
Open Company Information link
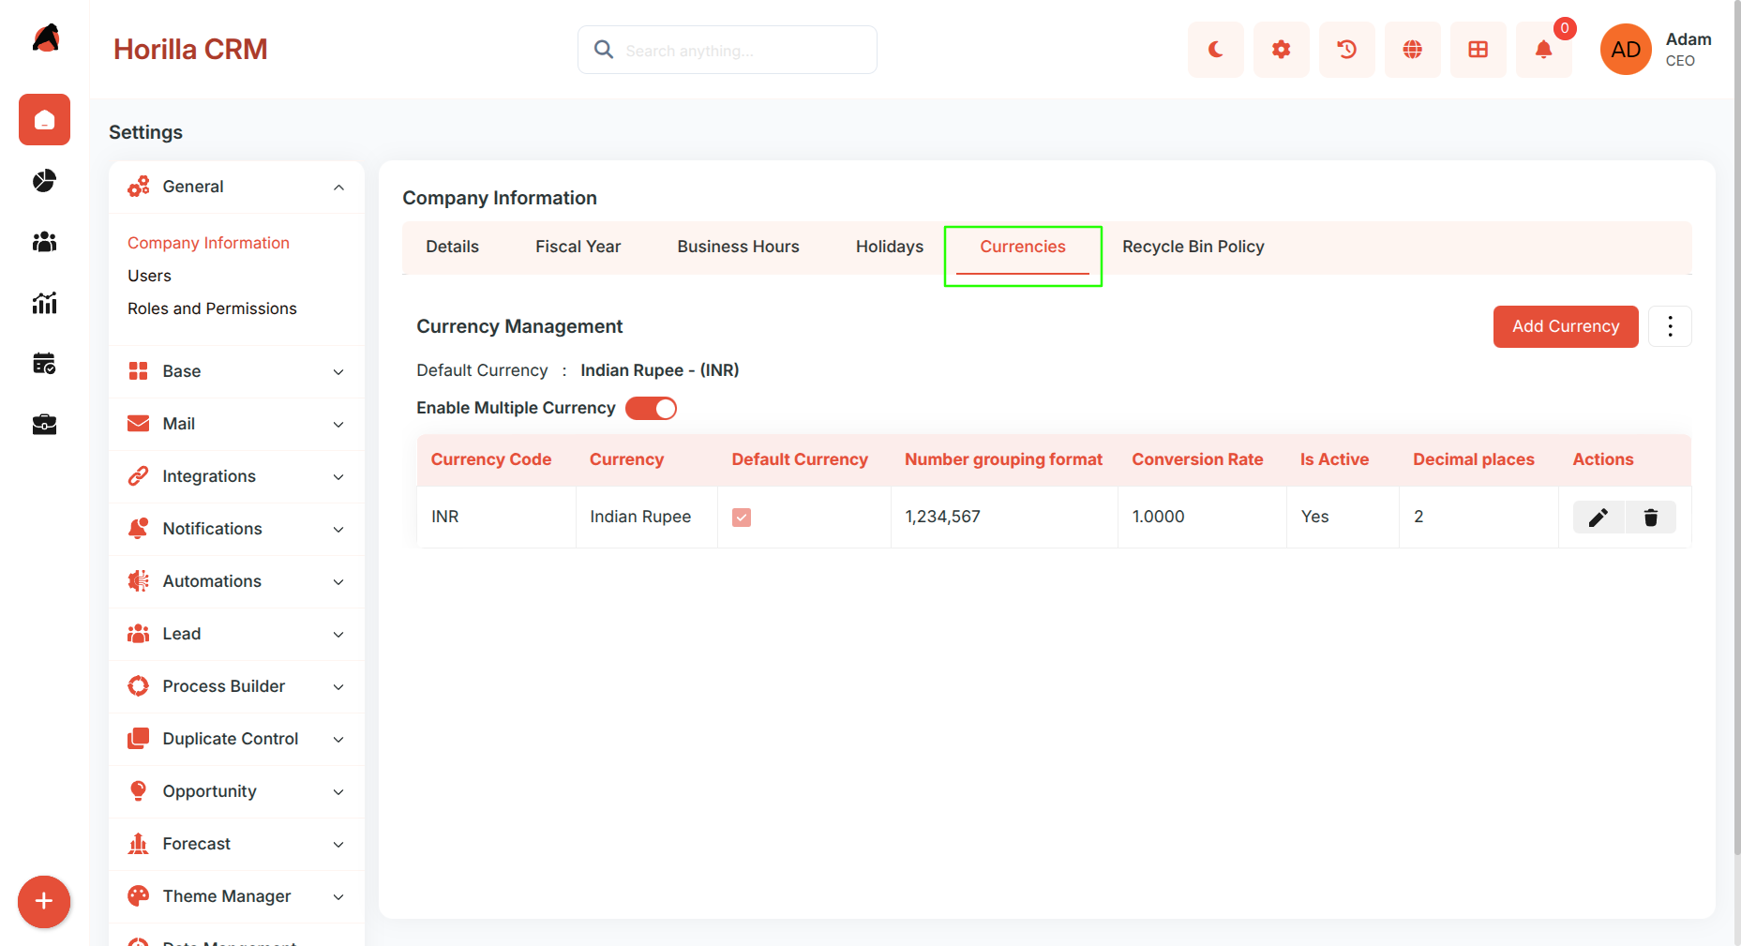click(208, 243)
